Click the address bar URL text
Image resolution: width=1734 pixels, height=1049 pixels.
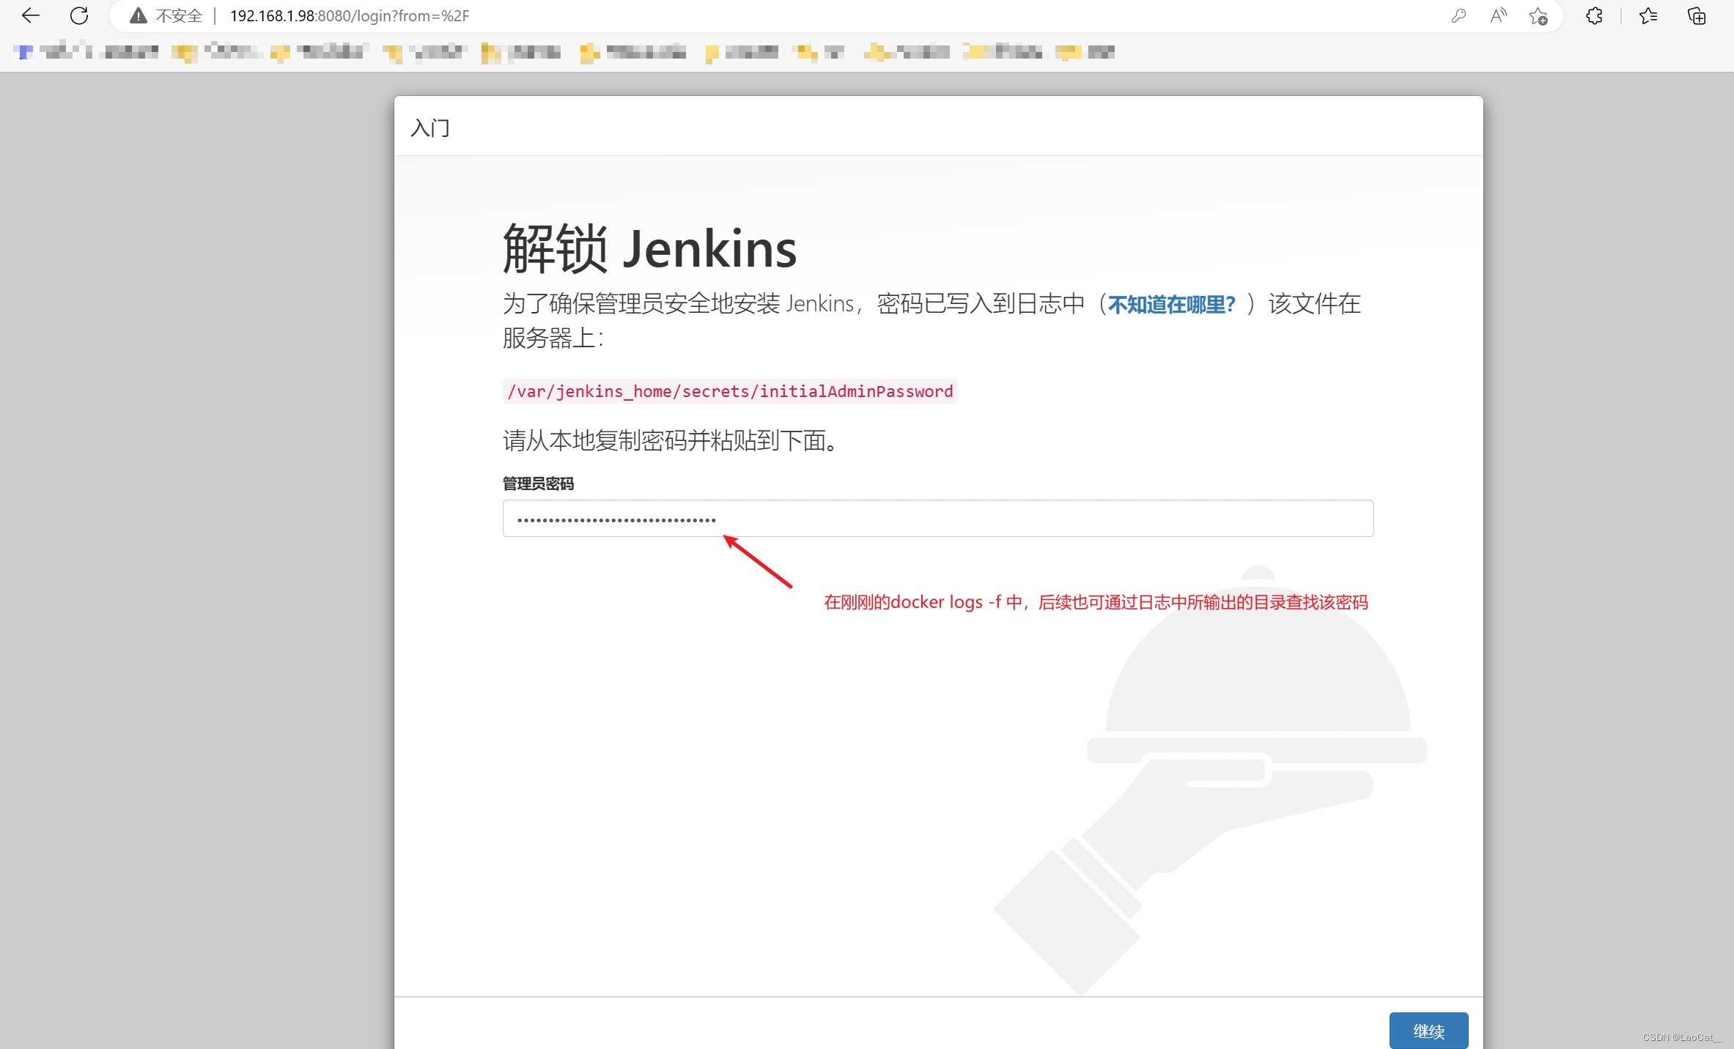point(349,15)
